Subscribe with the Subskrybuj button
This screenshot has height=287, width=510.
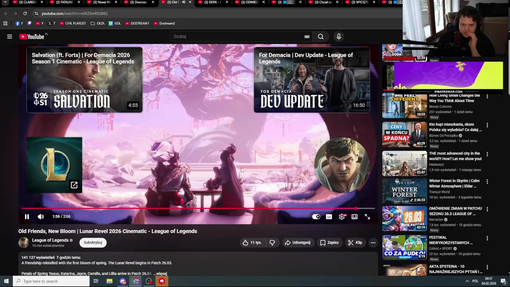(x=93, y=242)
